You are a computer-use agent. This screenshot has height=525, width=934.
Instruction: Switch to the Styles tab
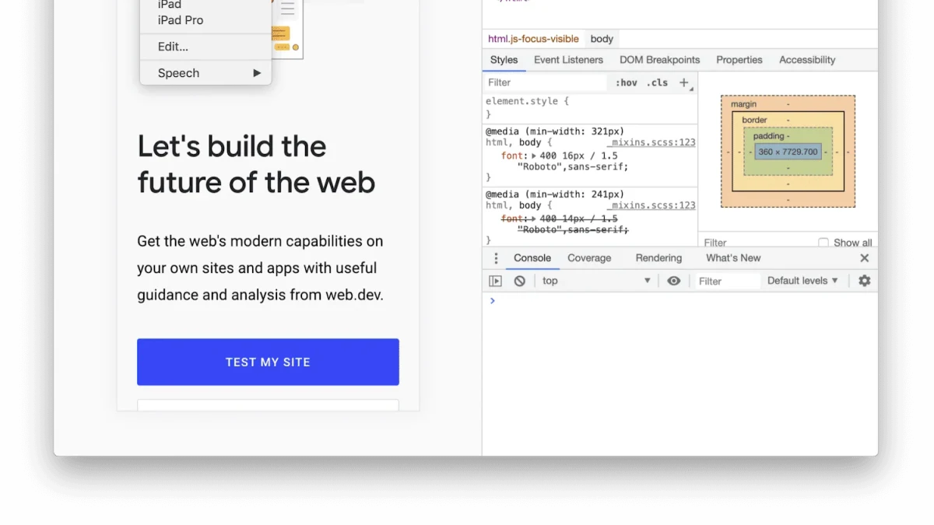click(x=504, y=60)
